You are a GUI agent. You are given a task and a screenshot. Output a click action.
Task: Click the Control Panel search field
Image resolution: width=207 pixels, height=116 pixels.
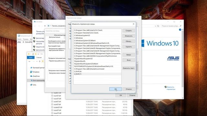point(171,26)
